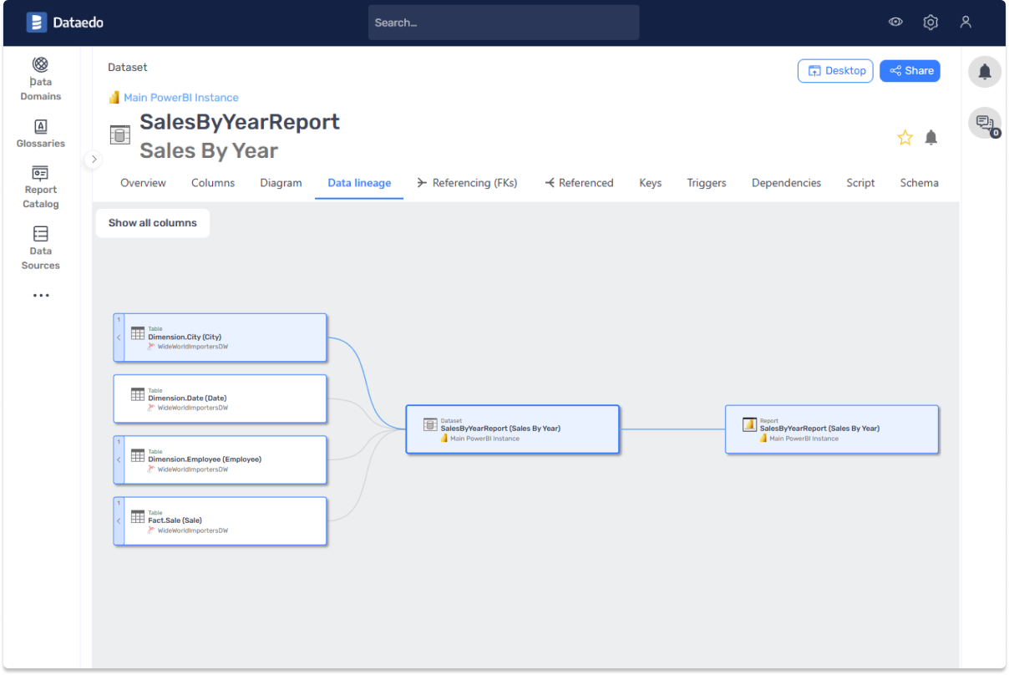This screenshot has width=1009, height=675.
Task: Open comments icon in right panel
Action: (x=985, y=123)
